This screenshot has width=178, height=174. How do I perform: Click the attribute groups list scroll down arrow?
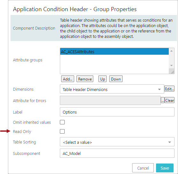click(x=171, y=66)
